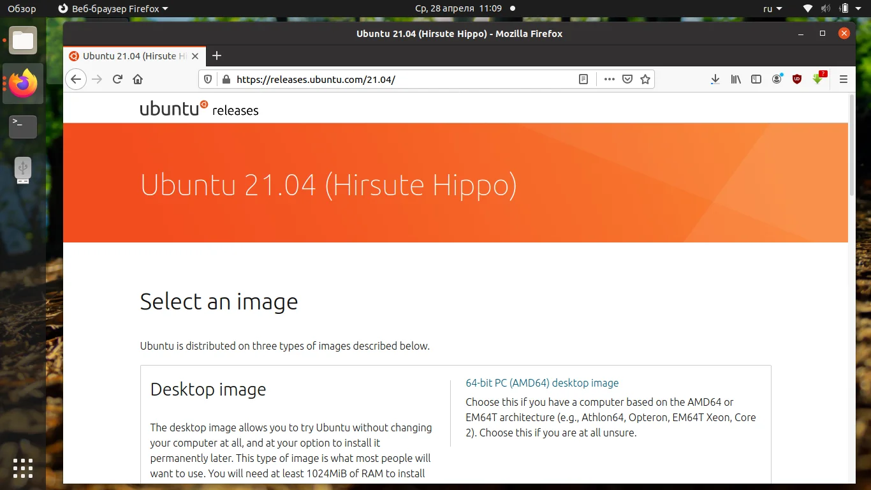Open the Library toolbar icon

pos(735,79)
